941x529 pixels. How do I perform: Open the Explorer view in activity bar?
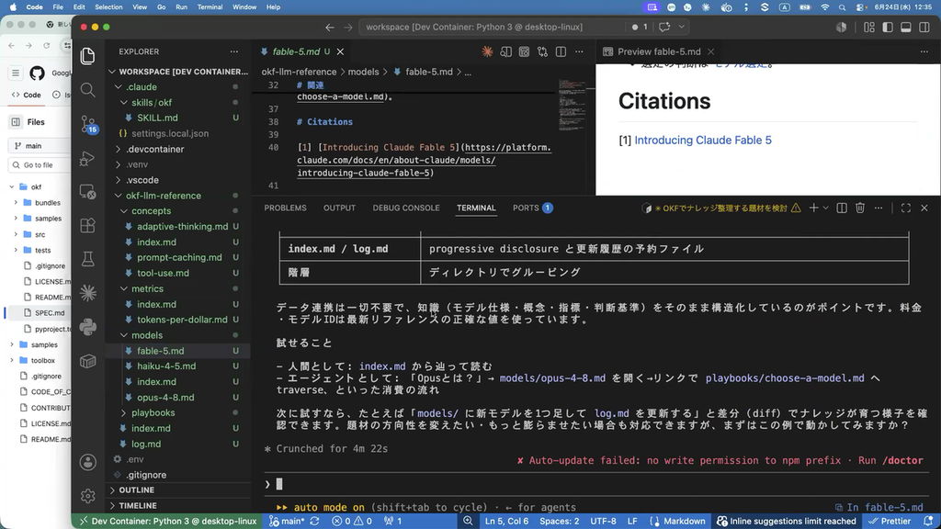pos(87,56)
